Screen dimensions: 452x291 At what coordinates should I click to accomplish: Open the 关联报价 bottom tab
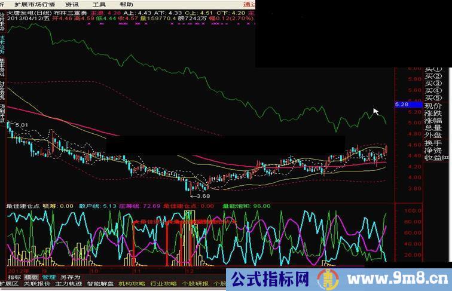tap(36, 284)
